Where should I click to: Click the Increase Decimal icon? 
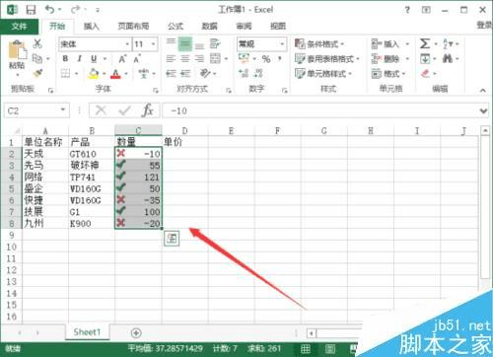244,73
